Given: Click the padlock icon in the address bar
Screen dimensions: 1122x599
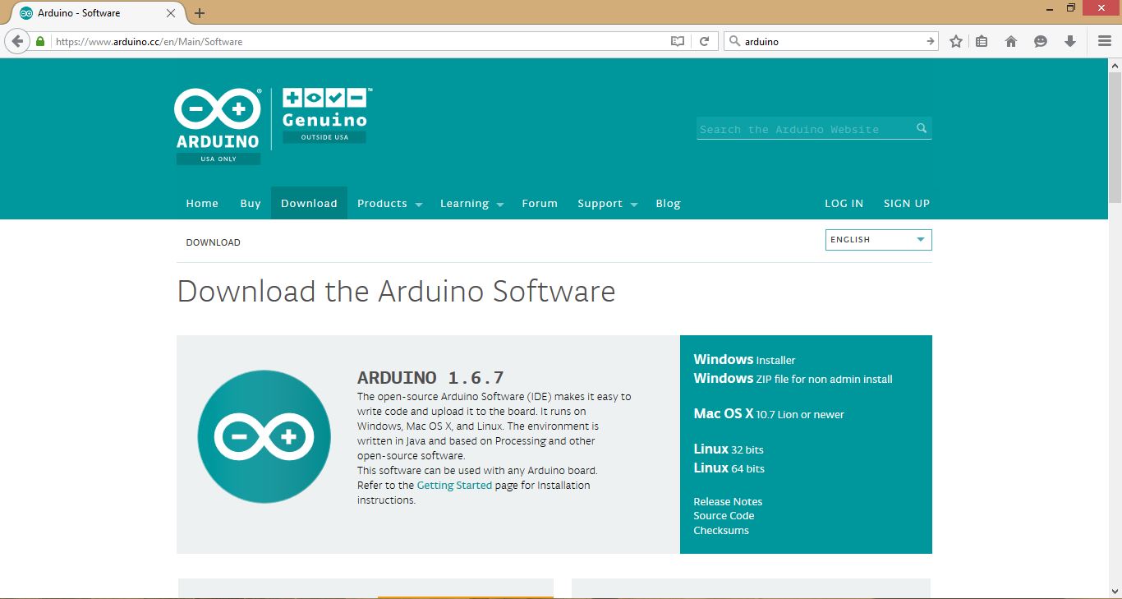Looking at the screenshot, I should [39, 40].
